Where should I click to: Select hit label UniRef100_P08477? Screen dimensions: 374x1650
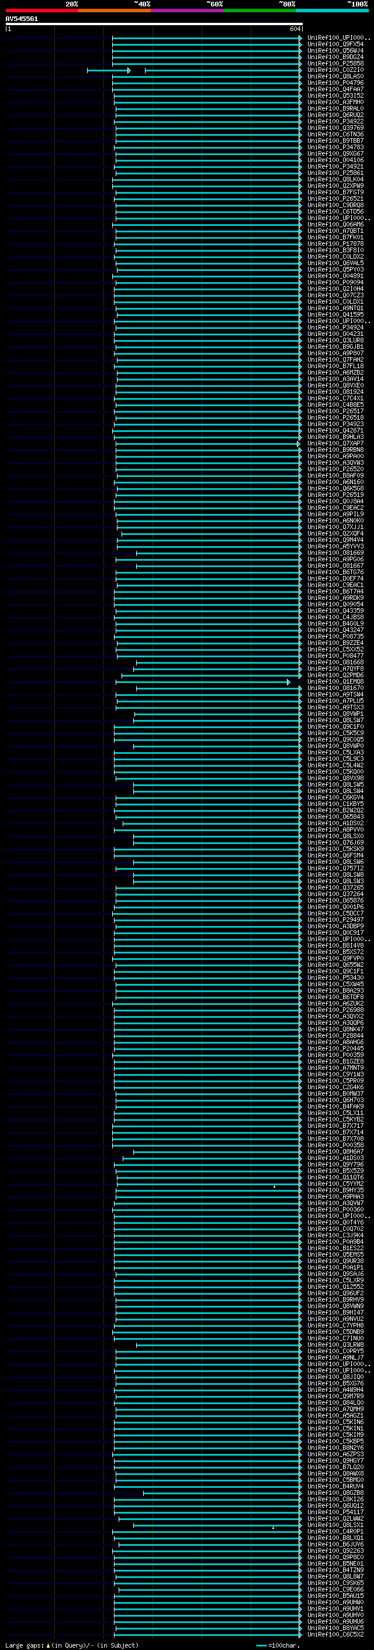(335, 656)
